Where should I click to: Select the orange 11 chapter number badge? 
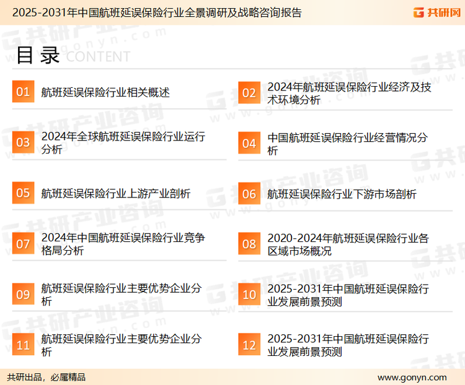click(x=23, y=344)
